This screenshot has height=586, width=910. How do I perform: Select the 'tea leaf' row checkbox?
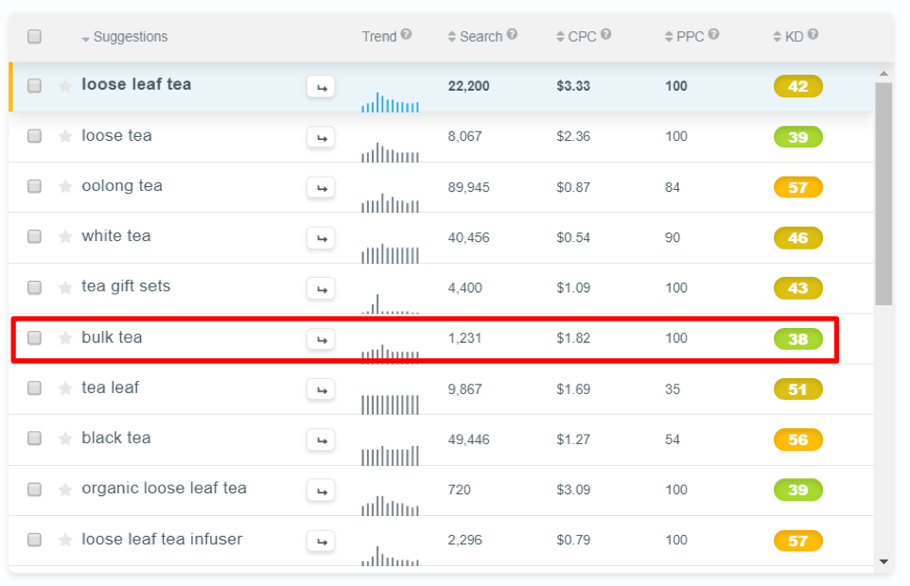click(x=34, y=388)
